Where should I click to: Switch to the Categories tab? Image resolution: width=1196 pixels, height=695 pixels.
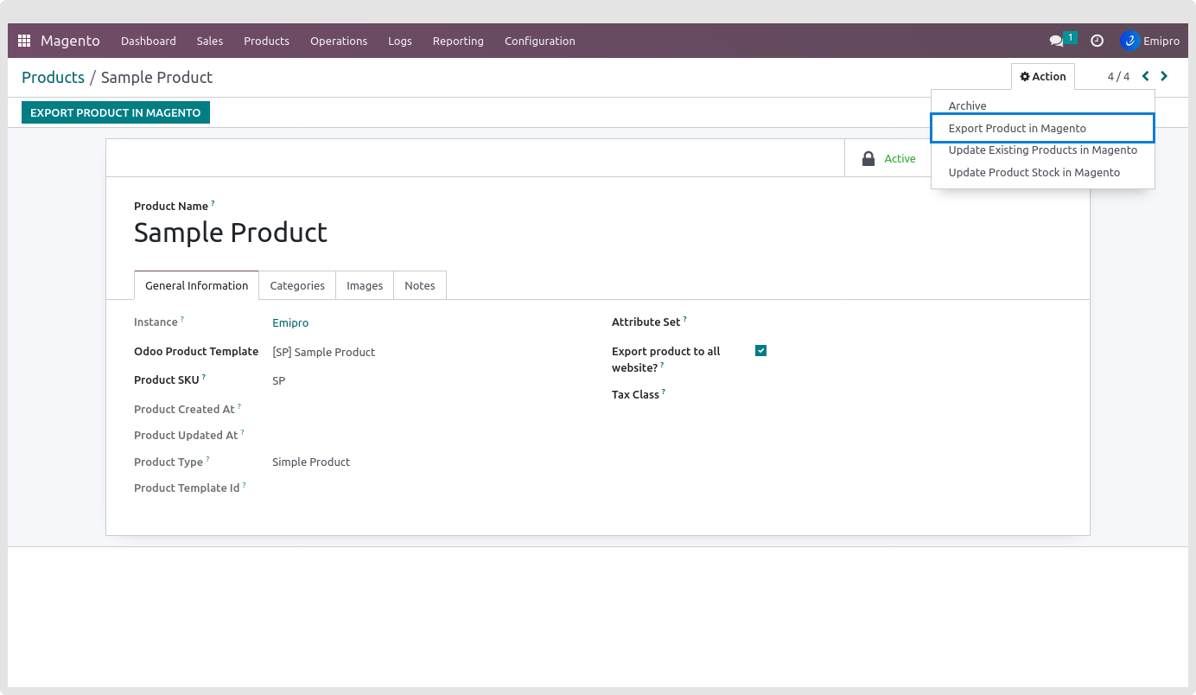tap(297, 286)
